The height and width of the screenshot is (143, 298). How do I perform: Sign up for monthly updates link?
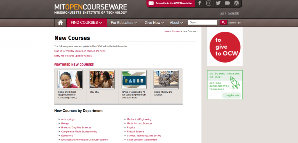(x=80, y=51)
